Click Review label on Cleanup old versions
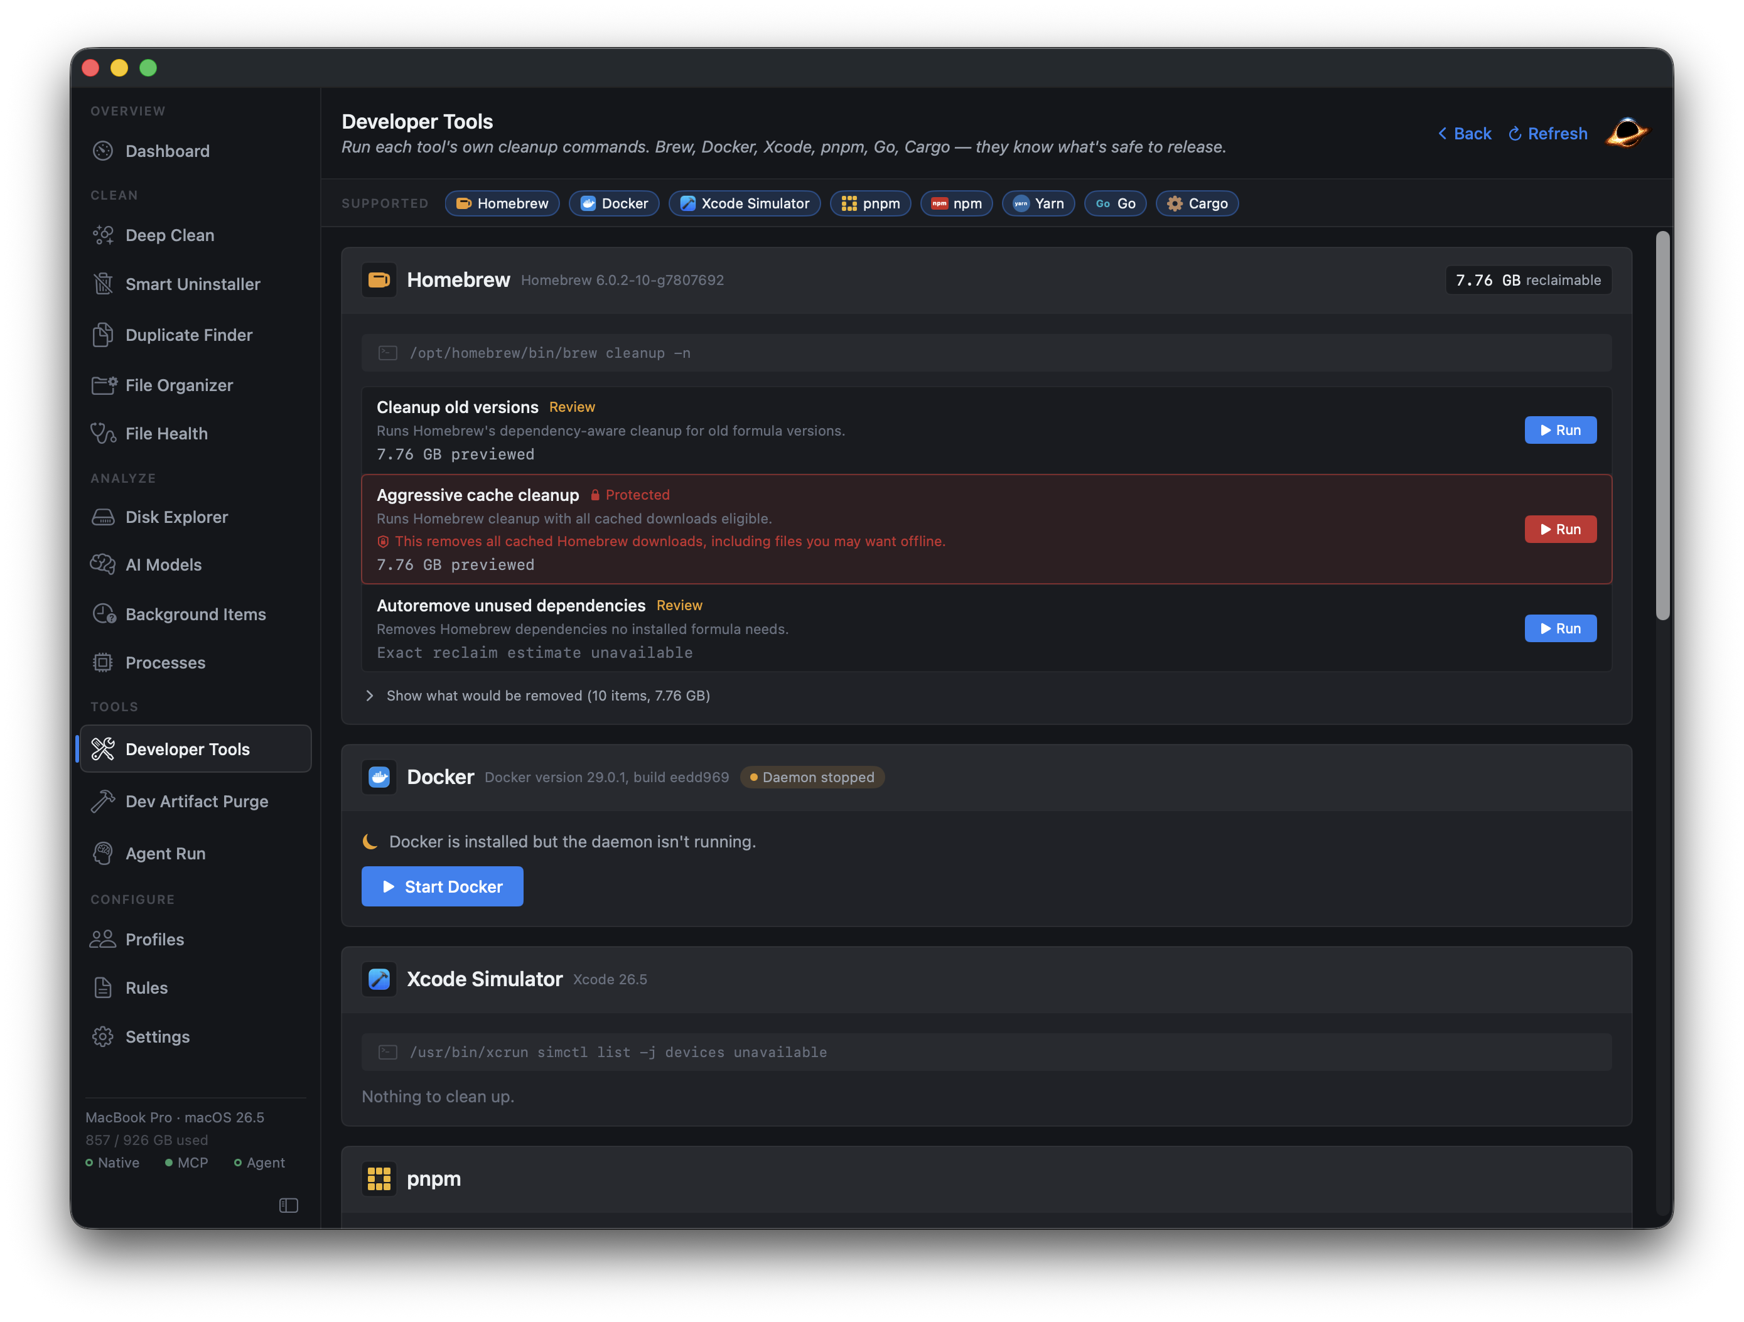 coord(573,407)
